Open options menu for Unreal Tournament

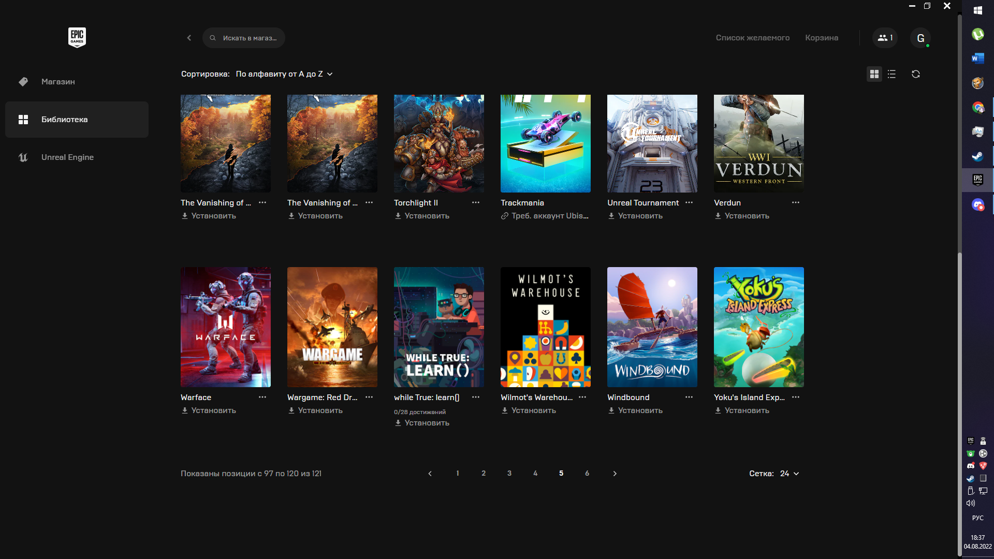(x=689, y=202)
